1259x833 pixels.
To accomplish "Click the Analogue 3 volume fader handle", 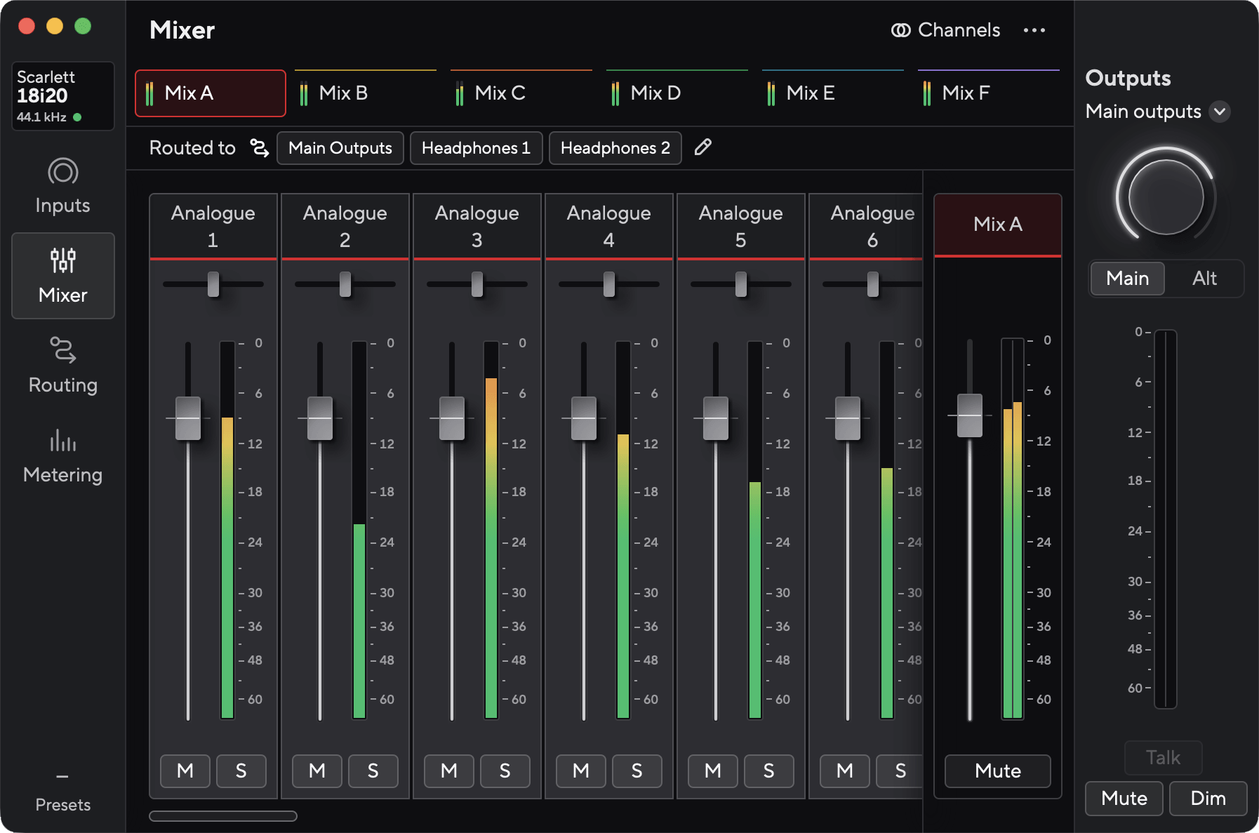I will [452, 418].
